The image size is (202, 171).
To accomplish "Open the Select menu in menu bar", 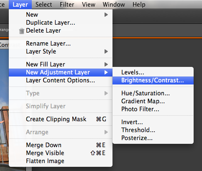I will point(44,5).
